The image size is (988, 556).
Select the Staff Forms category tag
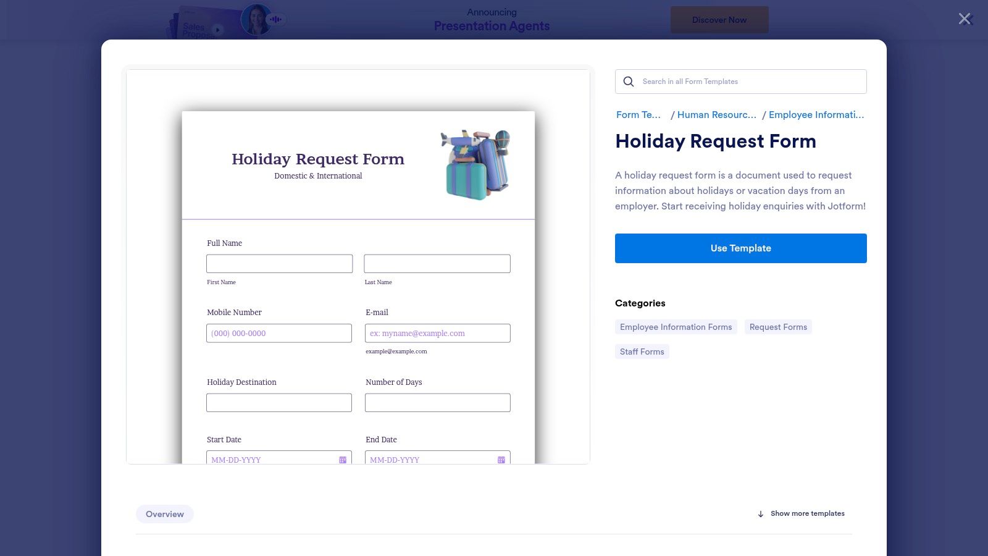coord(642,351)
